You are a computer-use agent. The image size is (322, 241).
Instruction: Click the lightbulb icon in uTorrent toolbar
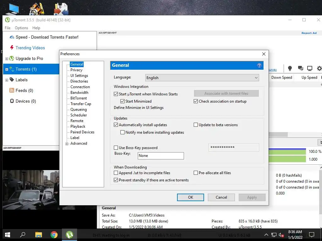pyautogui.click(x=290, y=68)
